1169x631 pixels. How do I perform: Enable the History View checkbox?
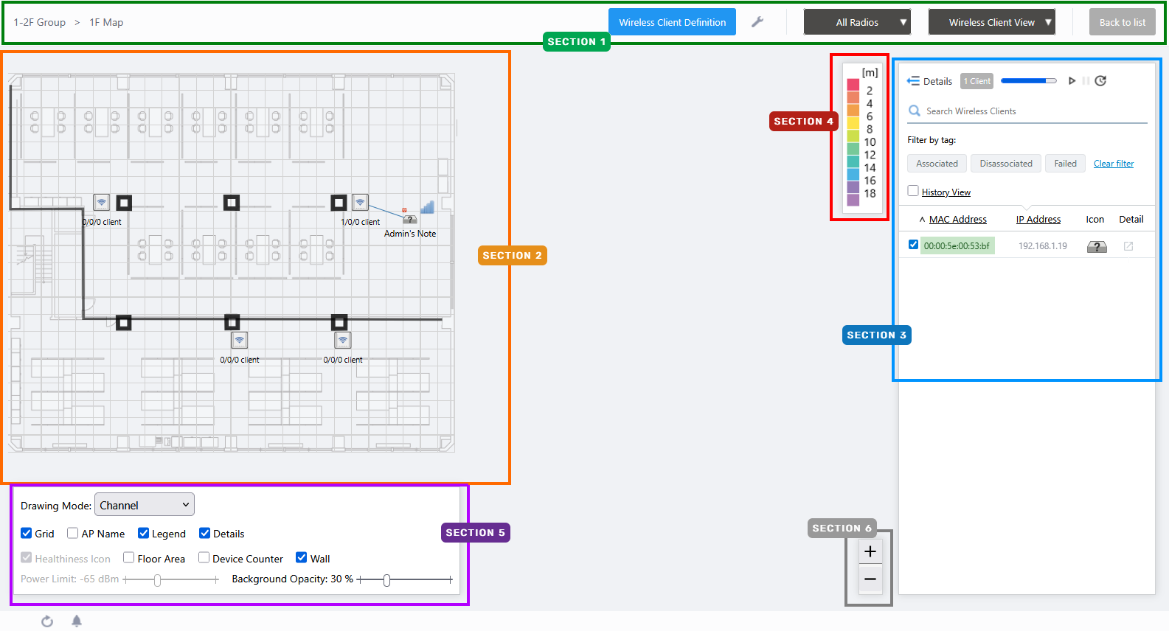click(913, 192)
